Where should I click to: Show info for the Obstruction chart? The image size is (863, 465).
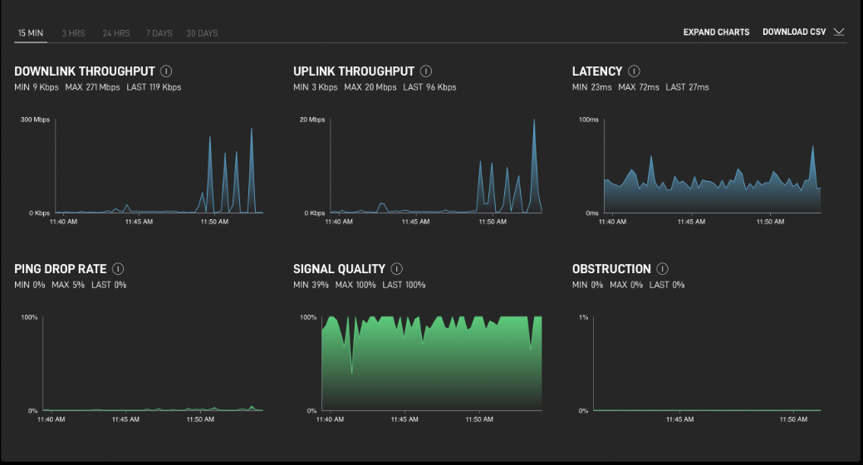[663, 269]
